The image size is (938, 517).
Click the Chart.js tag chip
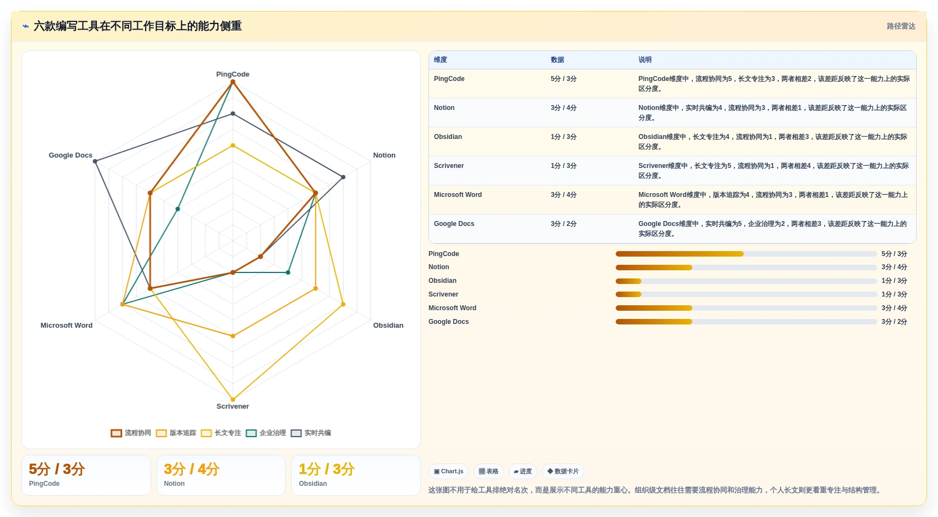[449, 471]
